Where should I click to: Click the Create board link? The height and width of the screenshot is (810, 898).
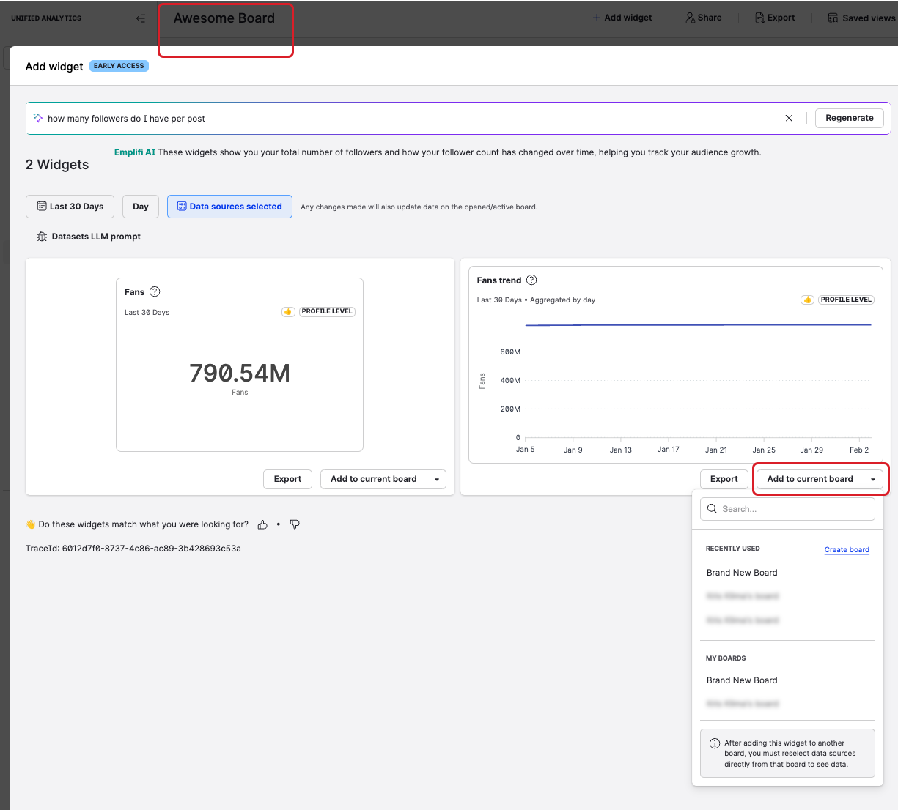click(x=847, y=550)
